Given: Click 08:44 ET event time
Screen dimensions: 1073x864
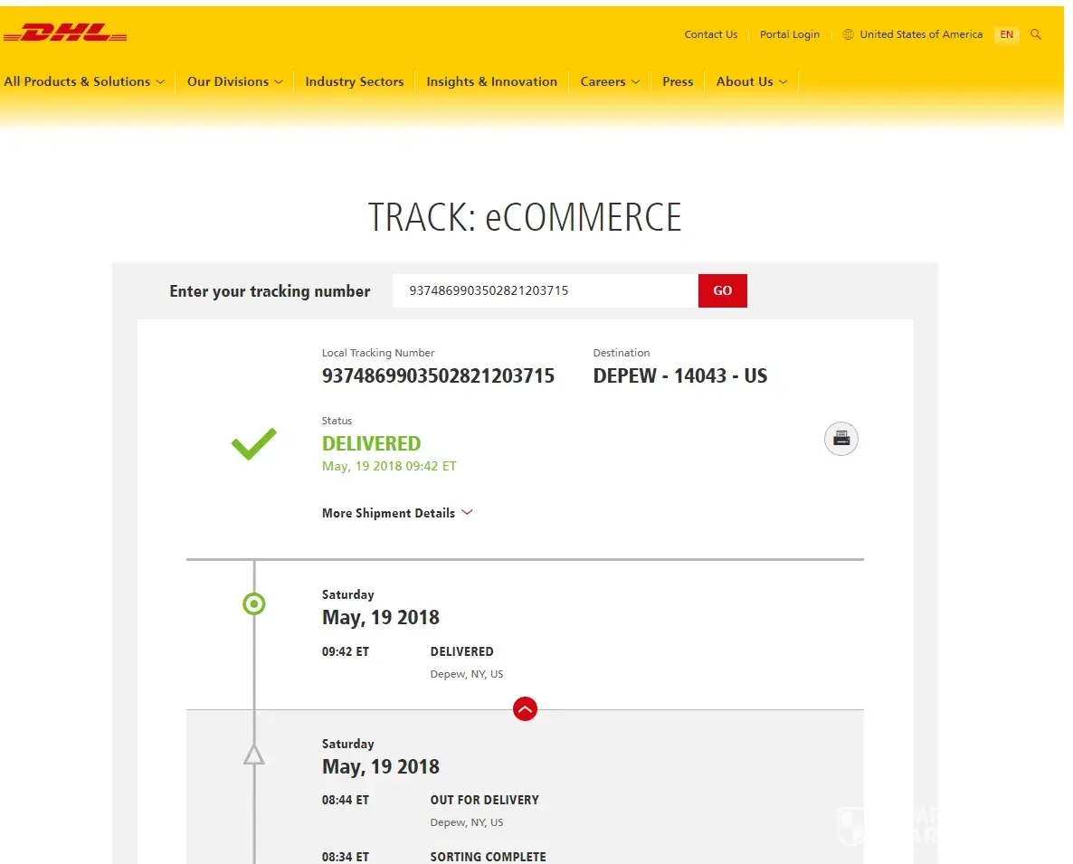Looking at the screenshot, I should pyautogui.click(x=345, y=800).
